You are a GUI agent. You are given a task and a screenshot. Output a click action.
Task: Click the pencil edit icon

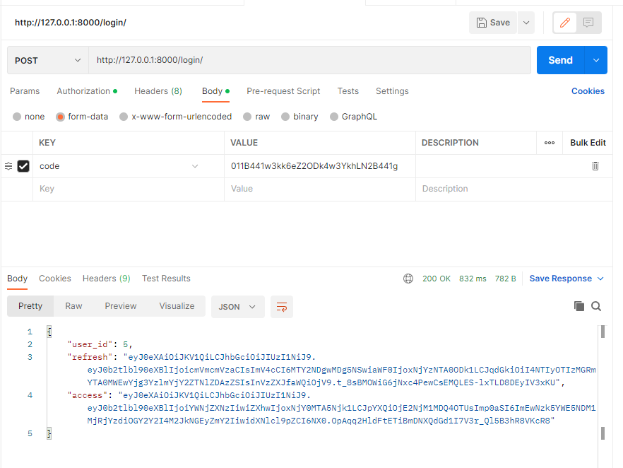click(564, 23)
